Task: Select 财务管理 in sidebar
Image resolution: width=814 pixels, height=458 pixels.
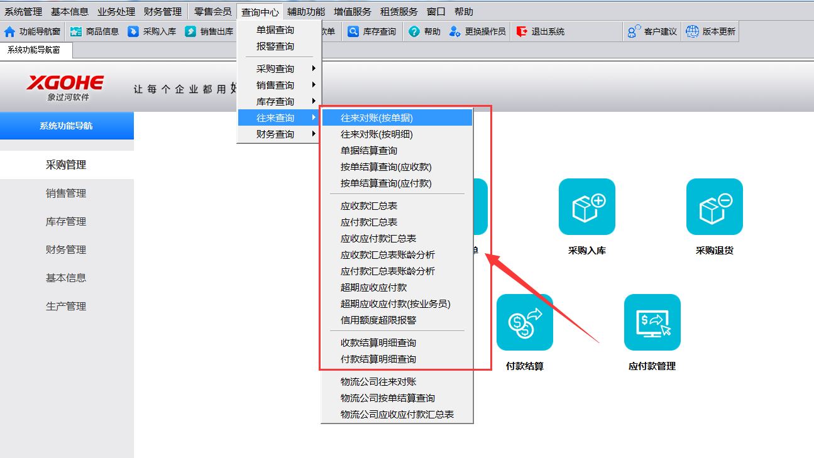Action: [x=67, y=250]
